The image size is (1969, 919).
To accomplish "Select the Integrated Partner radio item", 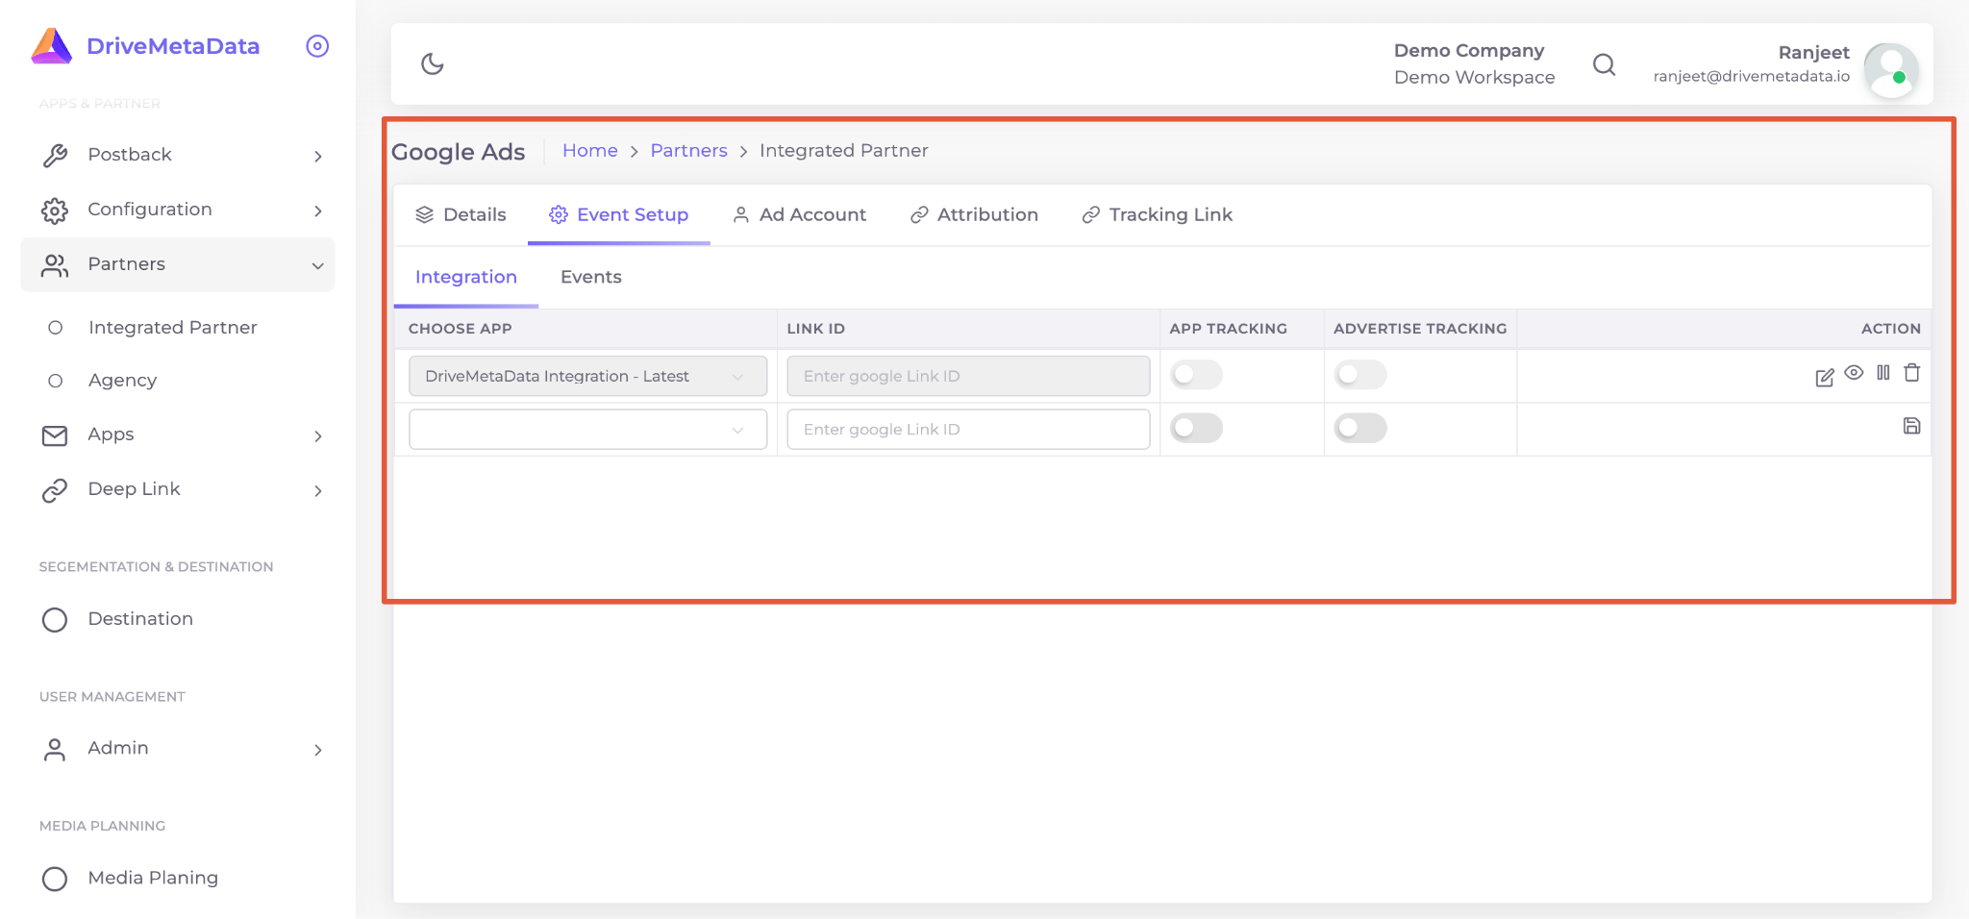I will click(56, 328).
